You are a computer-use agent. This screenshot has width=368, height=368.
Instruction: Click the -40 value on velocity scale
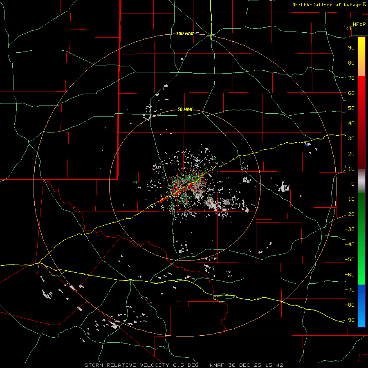(350, 245)
